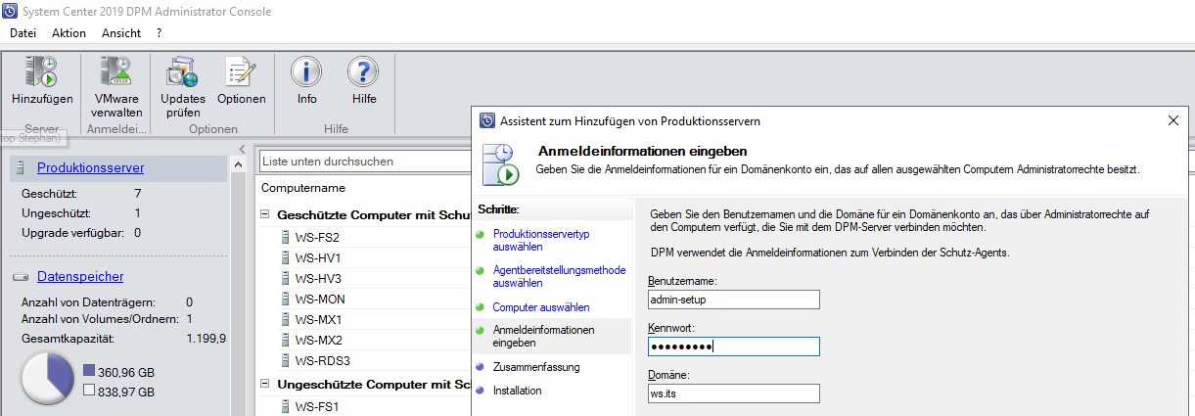Open the Datenspeicher link
This screenshot has height=416, width=1195.
(80, 277)
